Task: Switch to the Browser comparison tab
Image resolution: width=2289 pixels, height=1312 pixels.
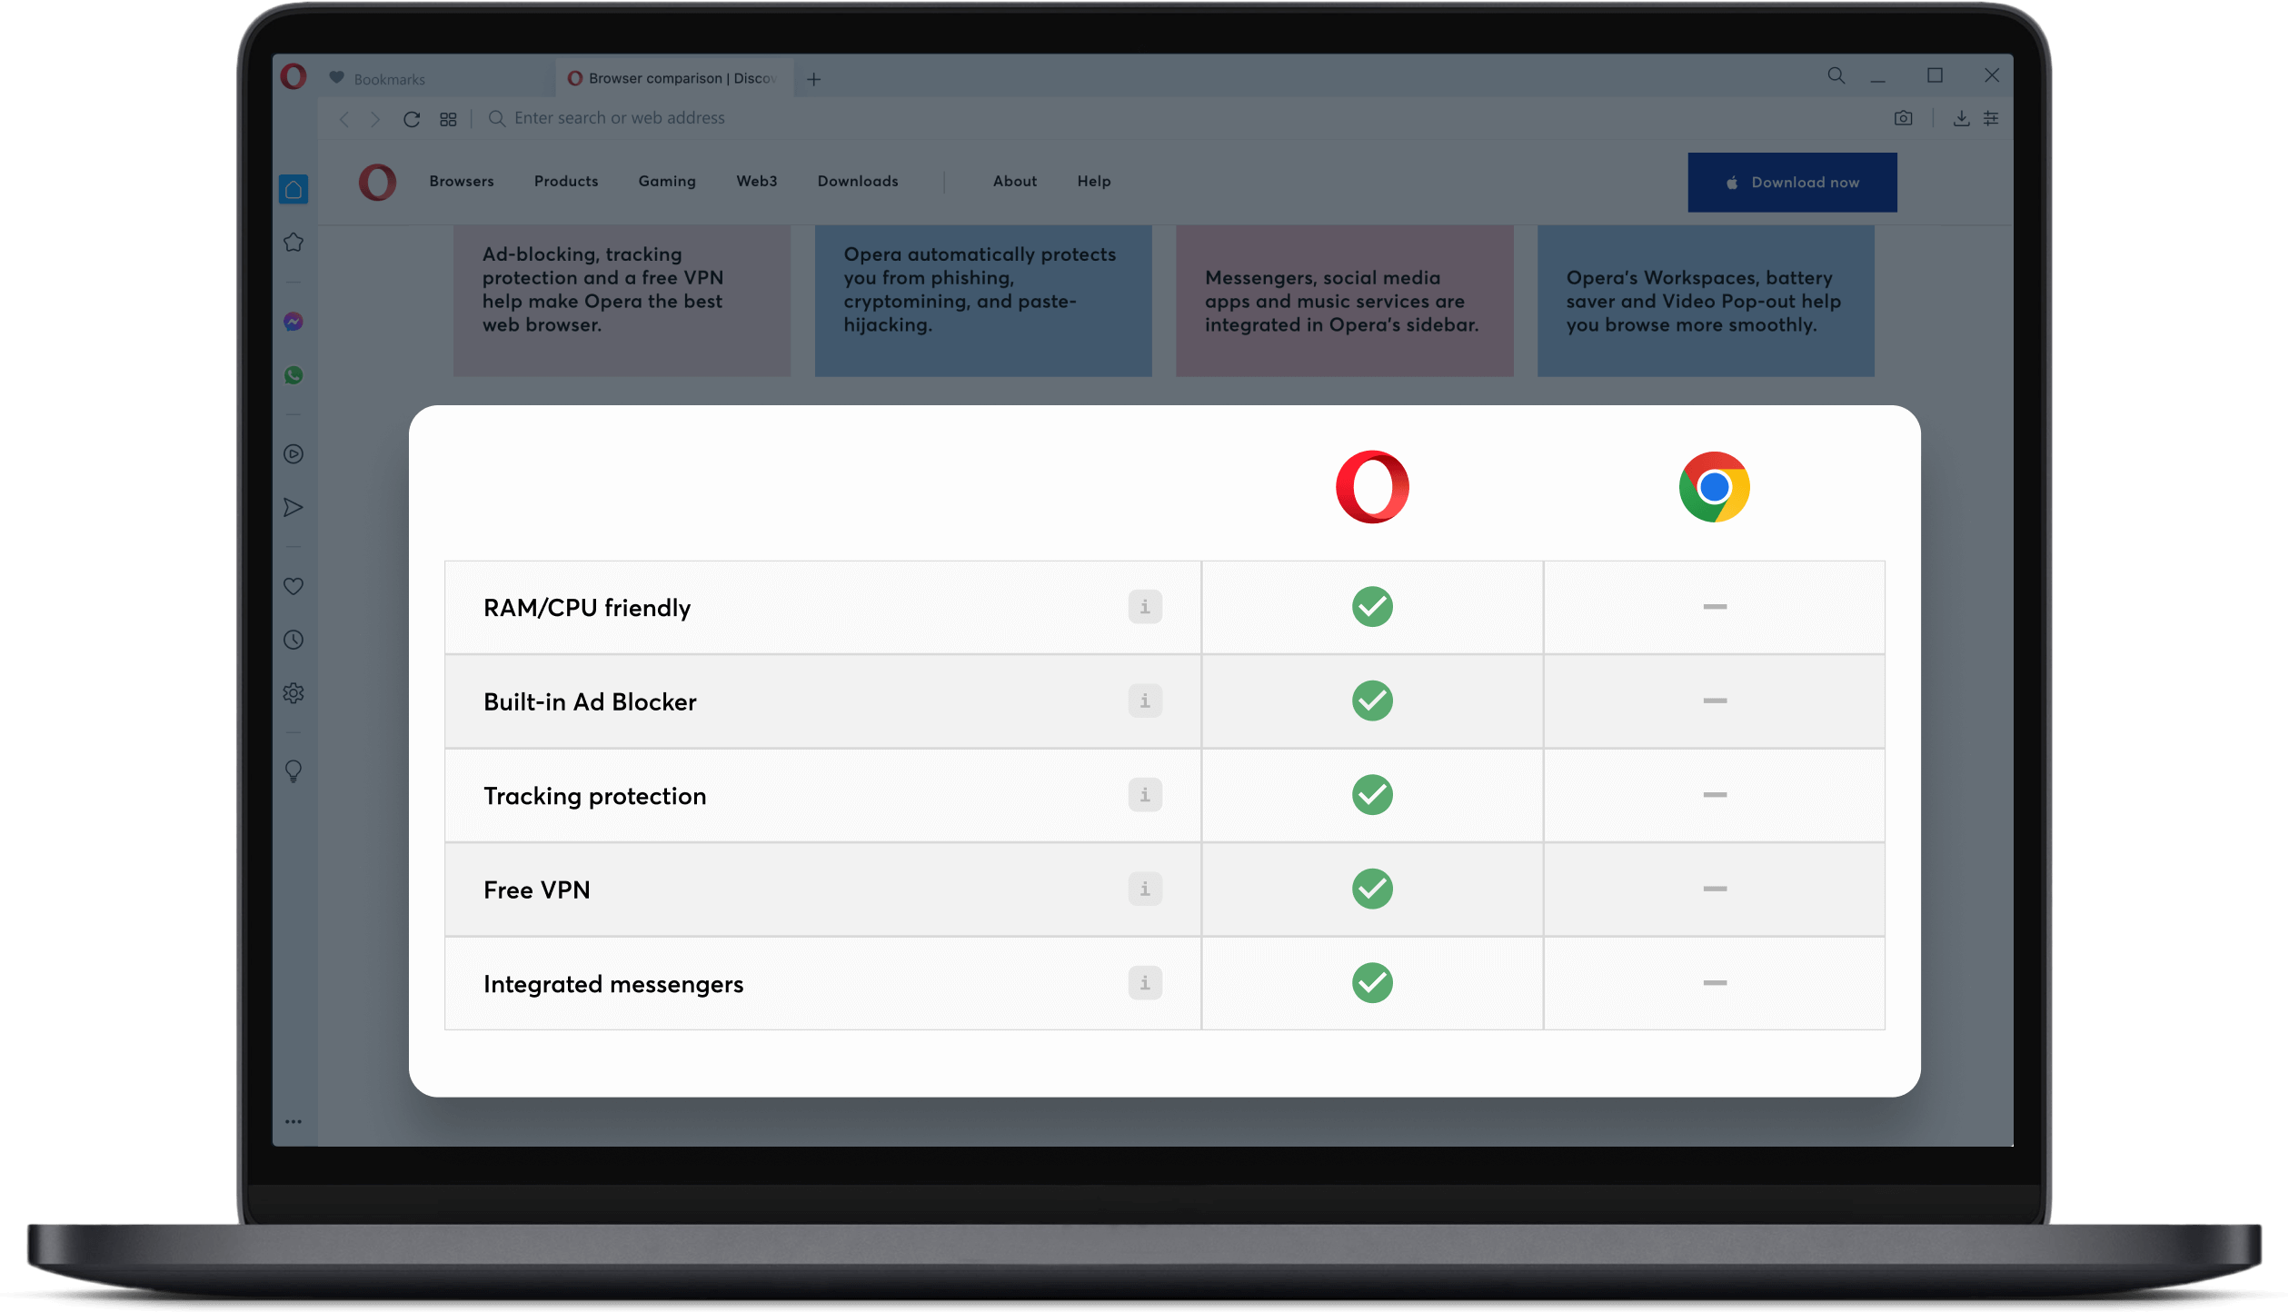Action: pos(672,78)
